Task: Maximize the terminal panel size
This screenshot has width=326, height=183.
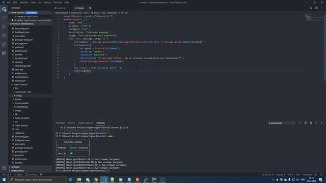Action: 316,123
